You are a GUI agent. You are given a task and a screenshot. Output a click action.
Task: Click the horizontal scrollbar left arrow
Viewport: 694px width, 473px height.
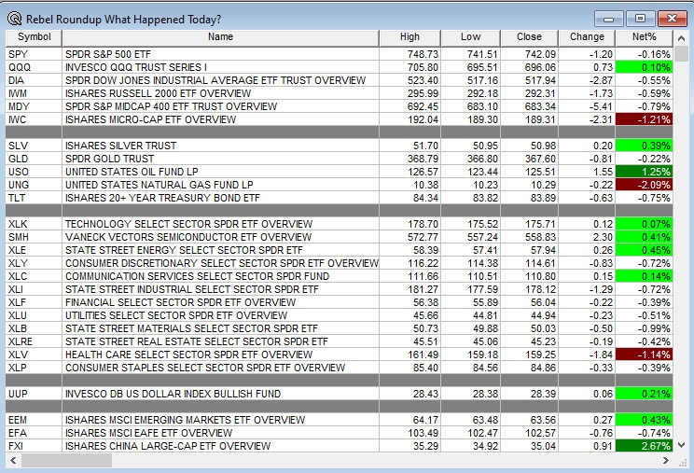coord(13,460)
